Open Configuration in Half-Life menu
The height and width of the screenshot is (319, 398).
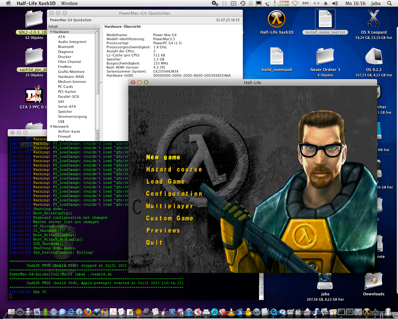pyautogui.click(x=174, y=194)
